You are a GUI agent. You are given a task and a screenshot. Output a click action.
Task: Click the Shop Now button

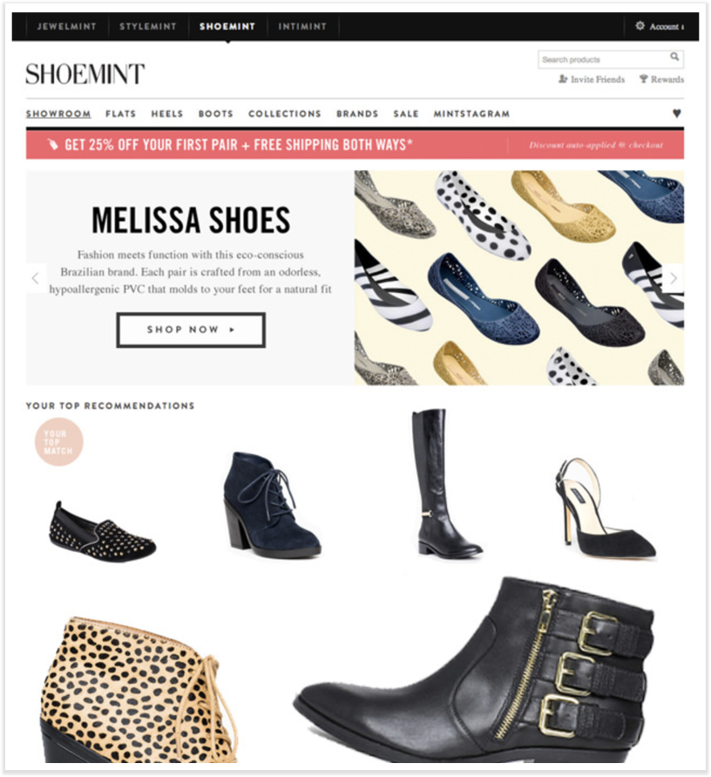[191, 330]
